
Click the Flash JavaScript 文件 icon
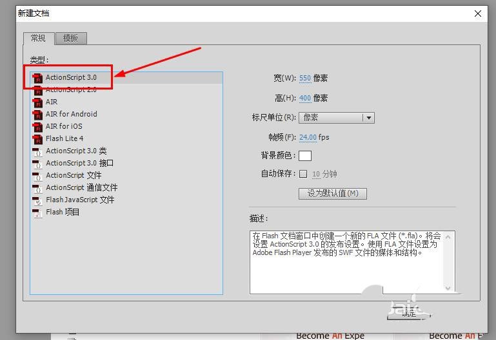tap(37, 200)
